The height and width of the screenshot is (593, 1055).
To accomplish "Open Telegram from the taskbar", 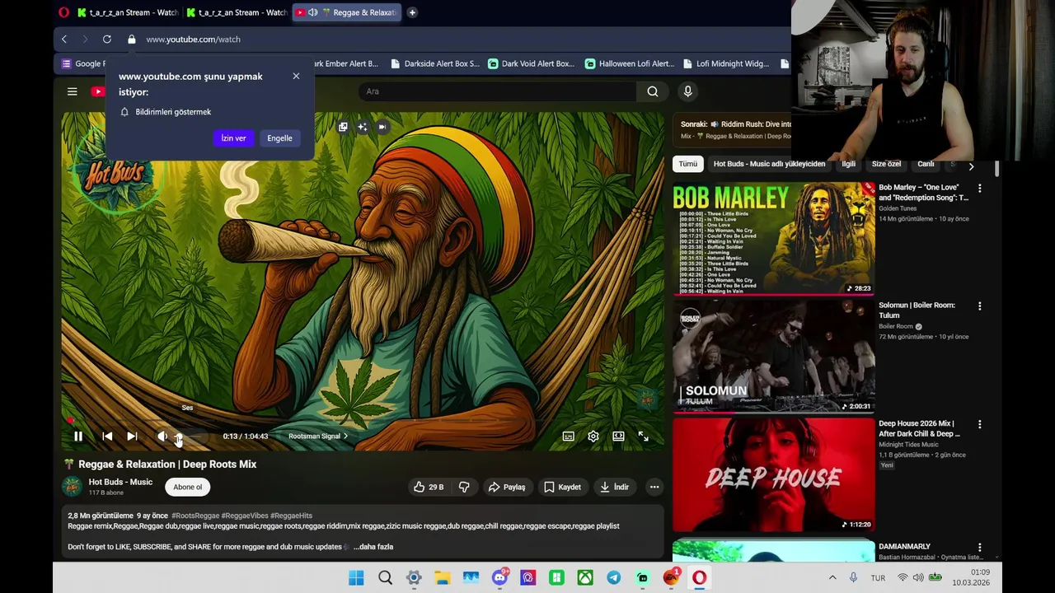I will [x=614, y=578].
